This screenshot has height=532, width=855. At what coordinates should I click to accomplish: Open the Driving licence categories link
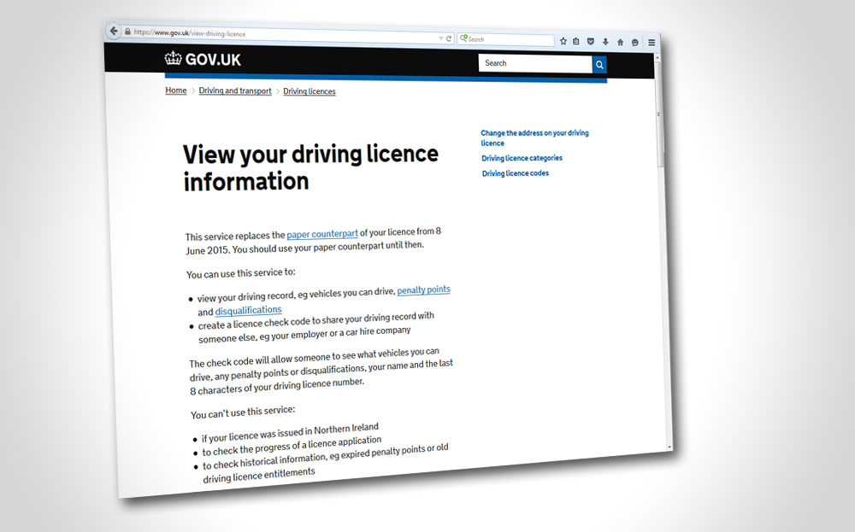click(x=522, y=158)
